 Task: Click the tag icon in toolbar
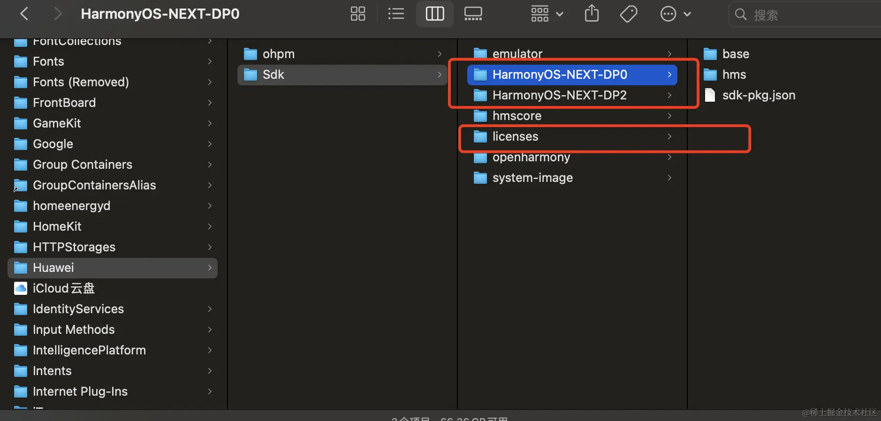point(628,14)
